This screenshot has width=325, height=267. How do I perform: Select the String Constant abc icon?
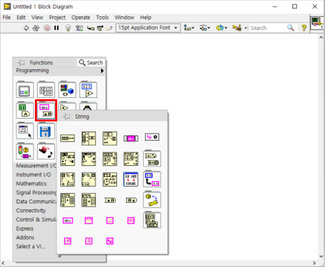(68, 221)
